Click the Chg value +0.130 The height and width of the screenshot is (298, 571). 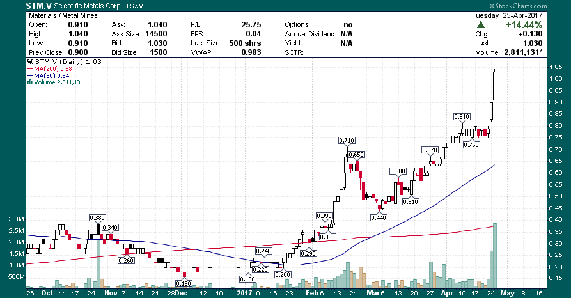[x=530, y=34]
